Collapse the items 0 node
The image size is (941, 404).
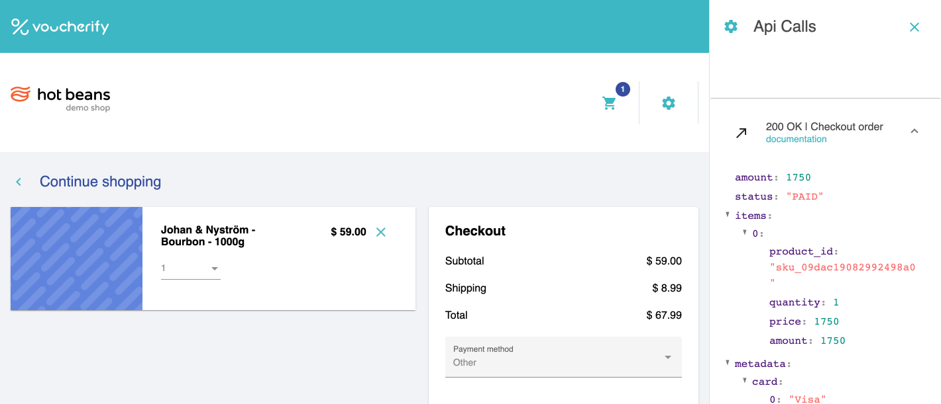[x=745, y=233]
